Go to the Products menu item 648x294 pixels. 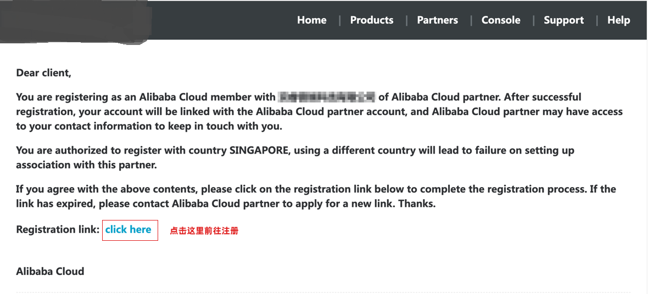[372, 20]
